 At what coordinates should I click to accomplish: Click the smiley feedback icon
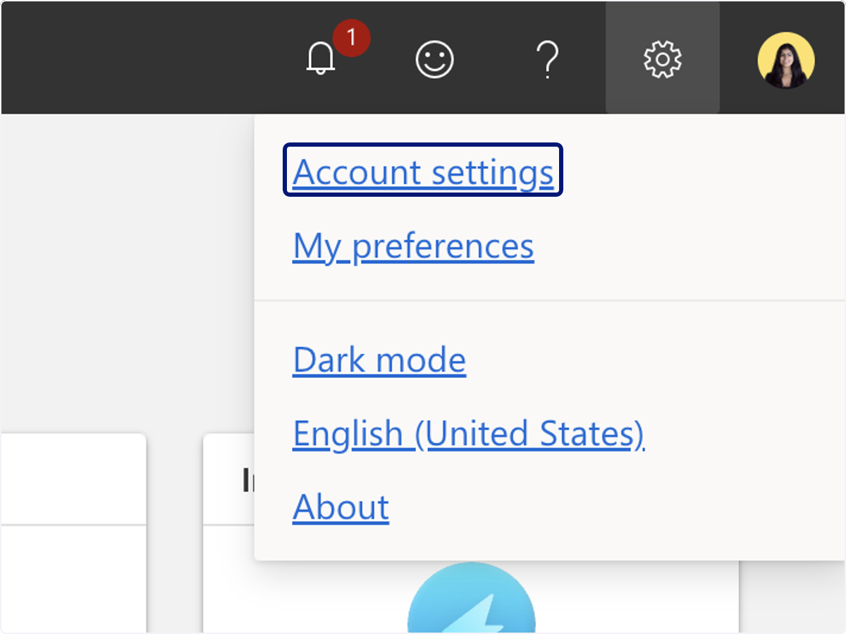click(x=434, y=59)
